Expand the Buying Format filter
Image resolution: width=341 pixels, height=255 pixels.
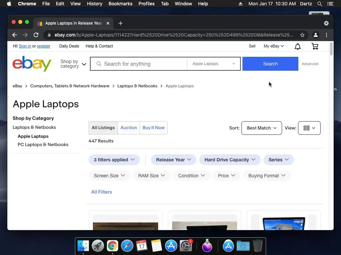point(267,176)
